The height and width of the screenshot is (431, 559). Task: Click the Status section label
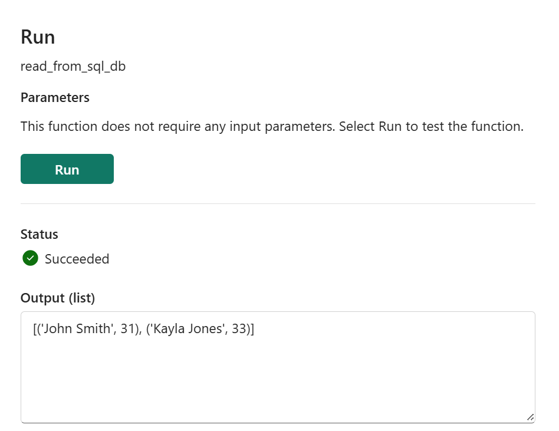tap(40, 234)
